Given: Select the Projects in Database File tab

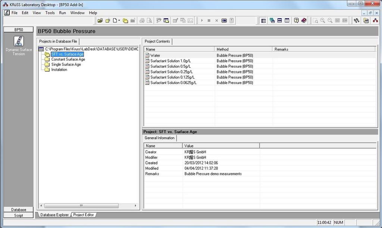Looking at the screenshot, I should [x=58, y=41].
